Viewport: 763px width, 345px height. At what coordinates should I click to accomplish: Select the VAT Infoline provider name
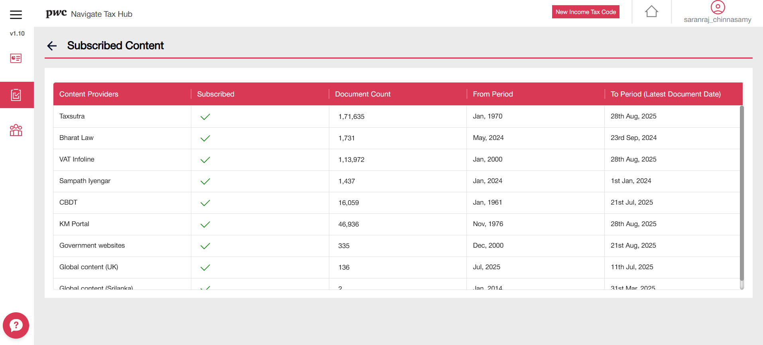coord(77,159)
